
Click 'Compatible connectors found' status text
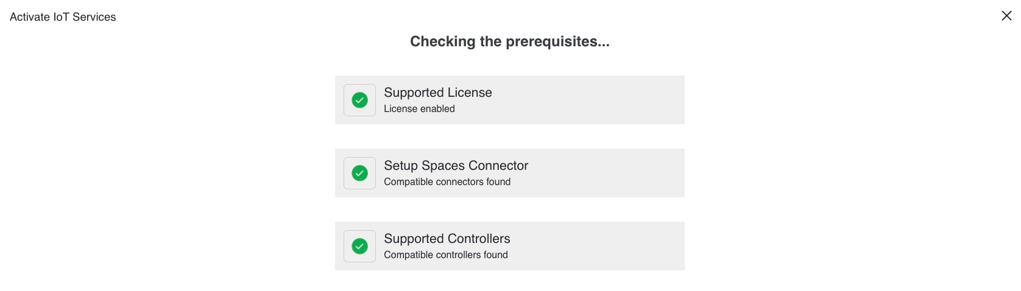coord(447,181)
